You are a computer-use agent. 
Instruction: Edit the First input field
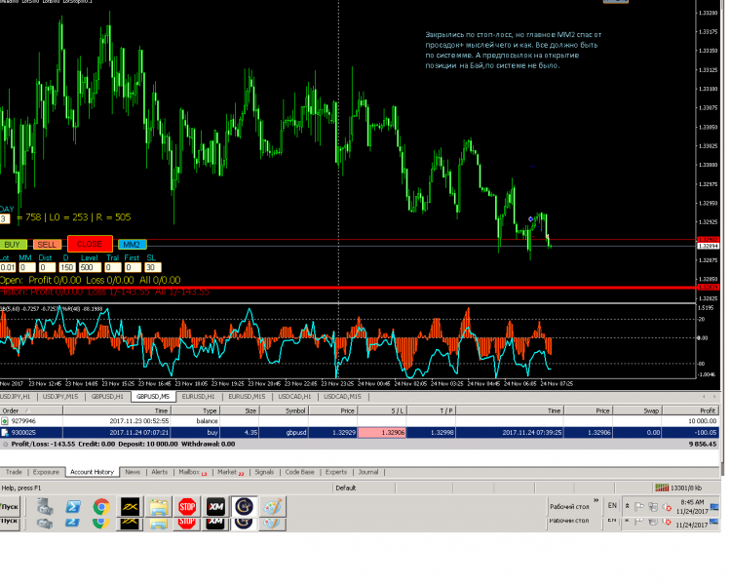[x=133, y=267]
